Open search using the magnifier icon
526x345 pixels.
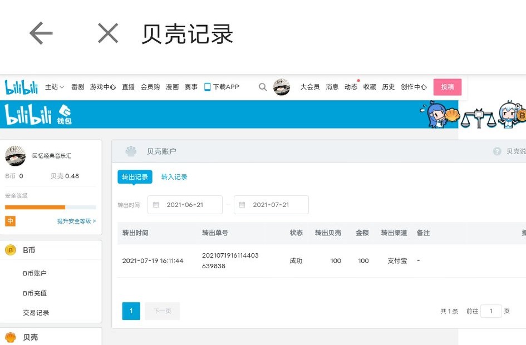(262, 87)
